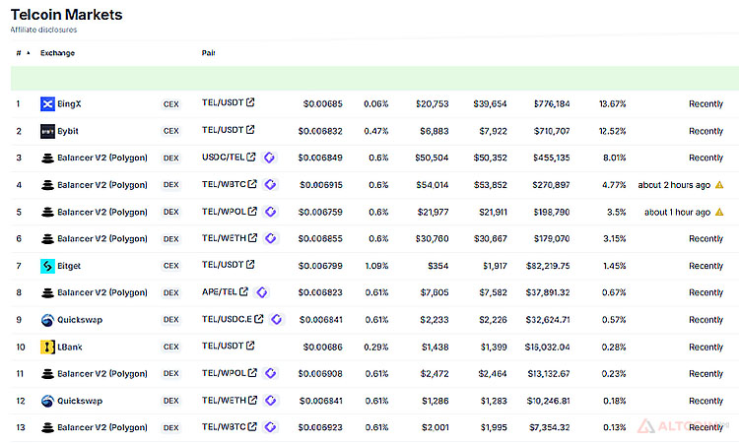Viewport: 739px width, 443px height.
Task: Click the CEX tag in BingX row
Action: tap(171, 104)
